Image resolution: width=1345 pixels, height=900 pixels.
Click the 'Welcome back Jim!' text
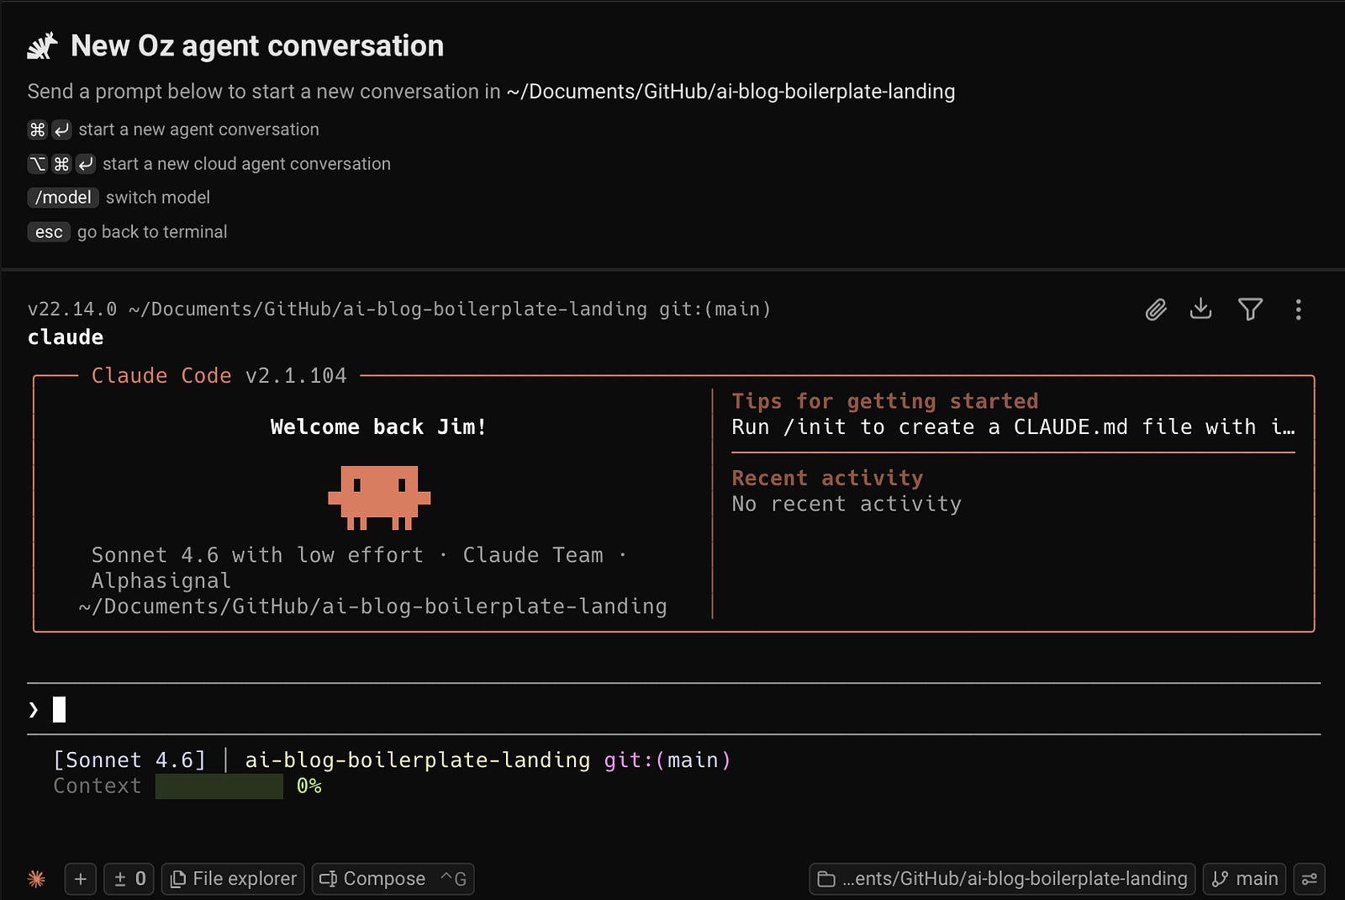pos(378,427)
